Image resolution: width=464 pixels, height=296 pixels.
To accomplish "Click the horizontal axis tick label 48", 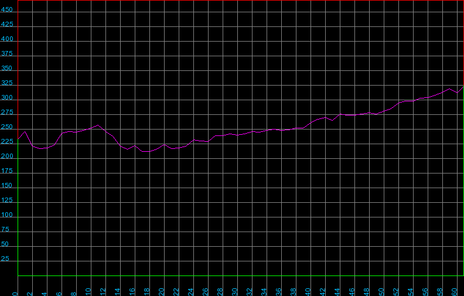I will [367, 291].
